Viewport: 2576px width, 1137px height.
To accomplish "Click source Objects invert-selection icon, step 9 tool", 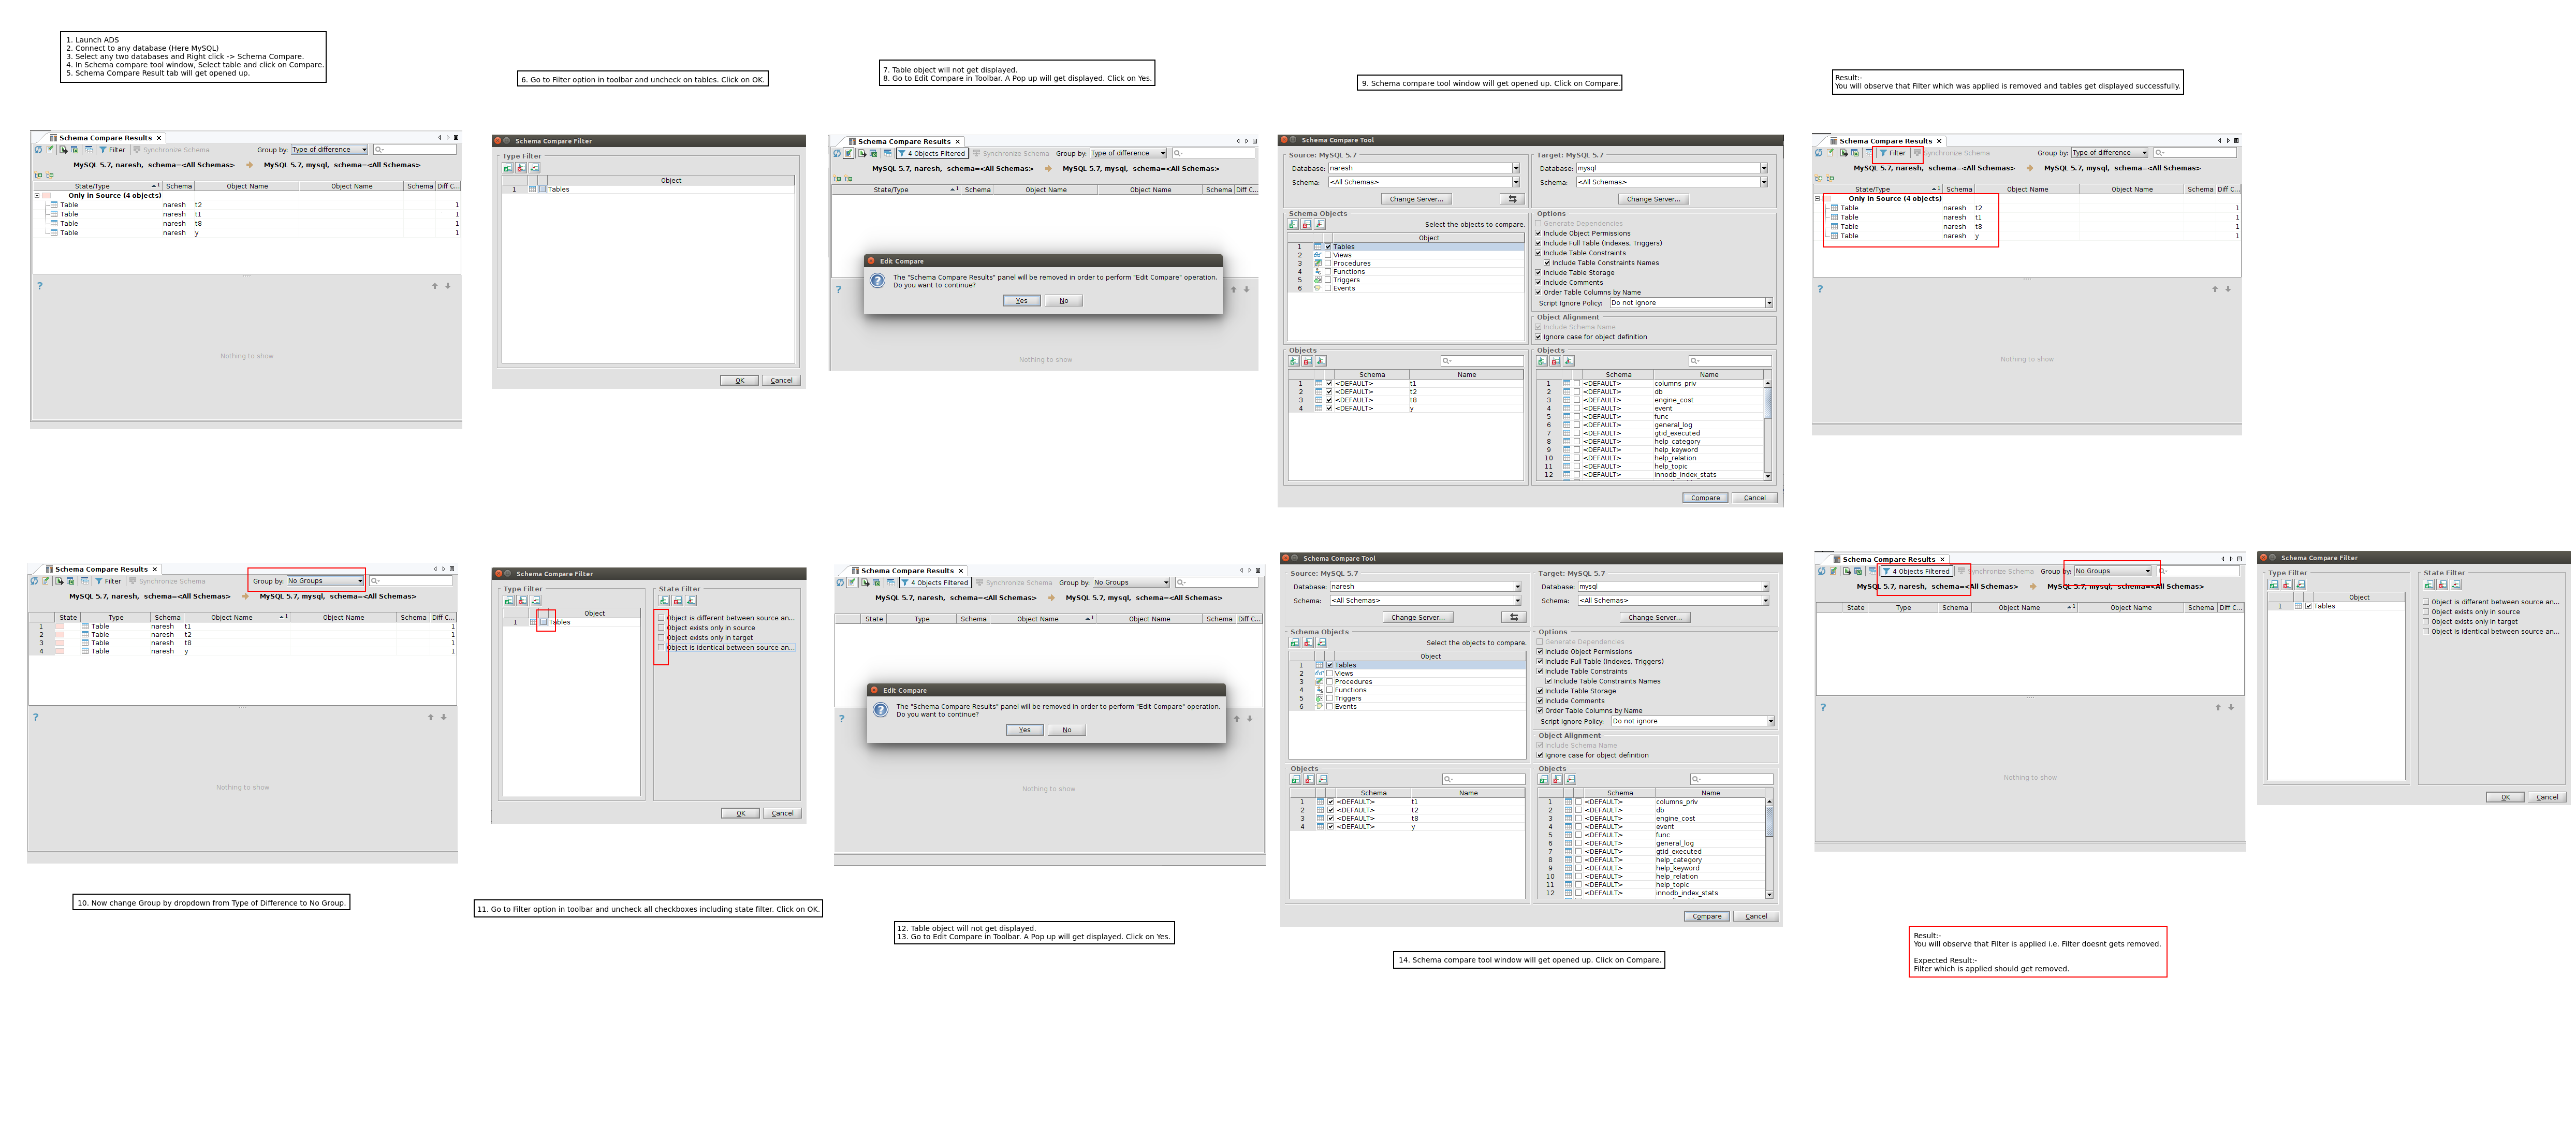I will pyautogui.click(x=1321, y=361).
